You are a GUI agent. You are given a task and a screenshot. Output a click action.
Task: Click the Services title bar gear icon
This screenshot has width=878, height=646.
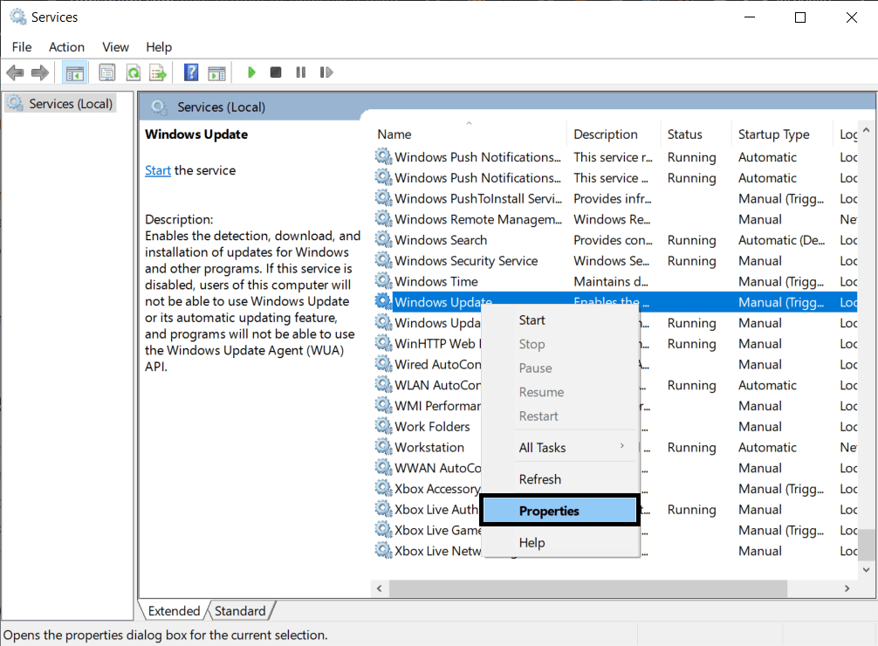coord(18,17)
